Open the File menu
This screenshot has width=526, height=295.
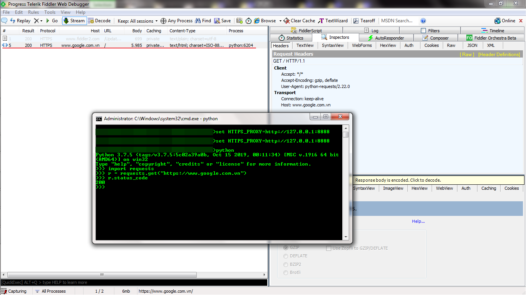(6, 12)
